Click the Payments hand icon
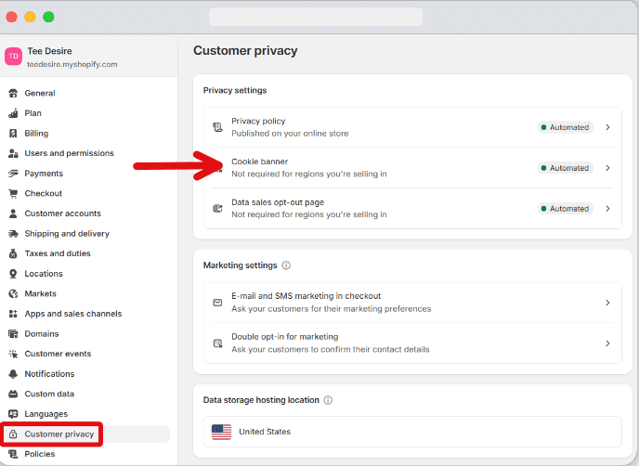 point(13,174)
